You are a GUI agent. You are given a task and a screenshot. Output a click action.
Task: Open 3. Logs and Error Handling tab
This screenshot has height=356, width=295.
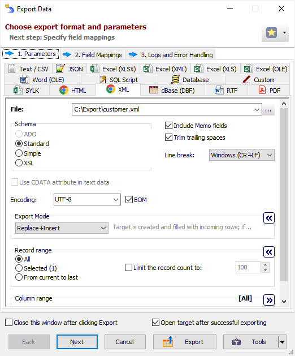pyautogui.click(x=170, y=55)
